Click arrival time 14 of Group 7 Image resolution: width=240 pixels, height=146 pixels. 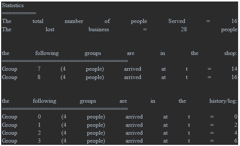[234, 69]
